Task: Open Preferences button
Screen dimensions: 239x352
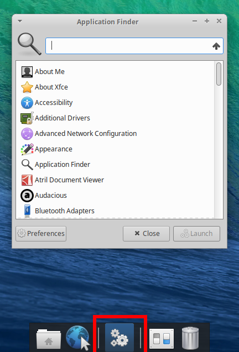Action: [x=41, y=234]
